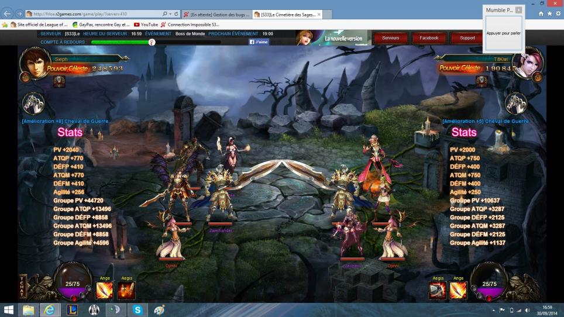564x317 pixels.
Task: Like the game with Facebook J'aime
Action: click(x=259, y=42)
